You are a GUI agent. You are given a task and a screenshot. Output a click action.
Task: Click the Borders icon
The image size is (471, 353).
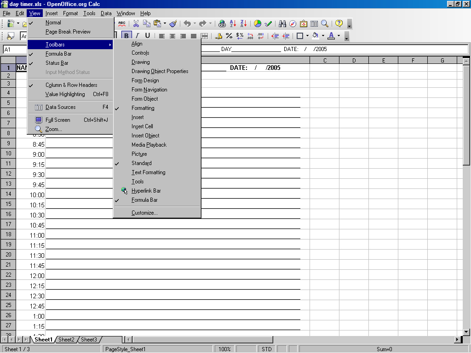(x=300, y=36)
